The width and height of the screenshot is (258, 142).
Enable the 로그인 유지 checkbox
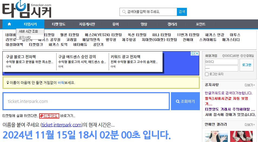click(207, 74)
